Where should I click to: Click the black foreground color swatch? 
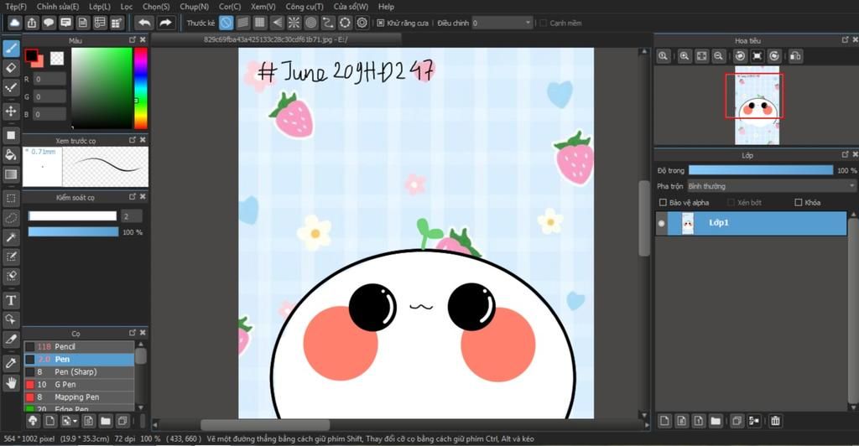click(x=31, y=55)
